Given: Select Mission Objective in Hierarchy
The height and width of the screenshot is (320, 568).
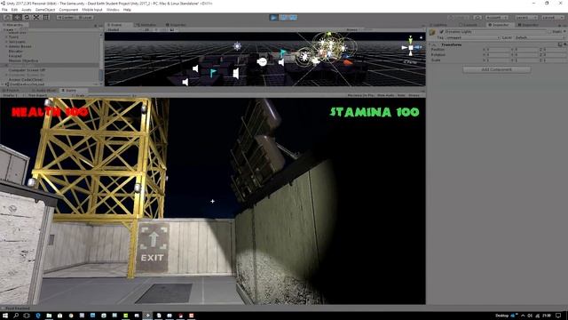Looking at the screenshot, I should [23, 60].
